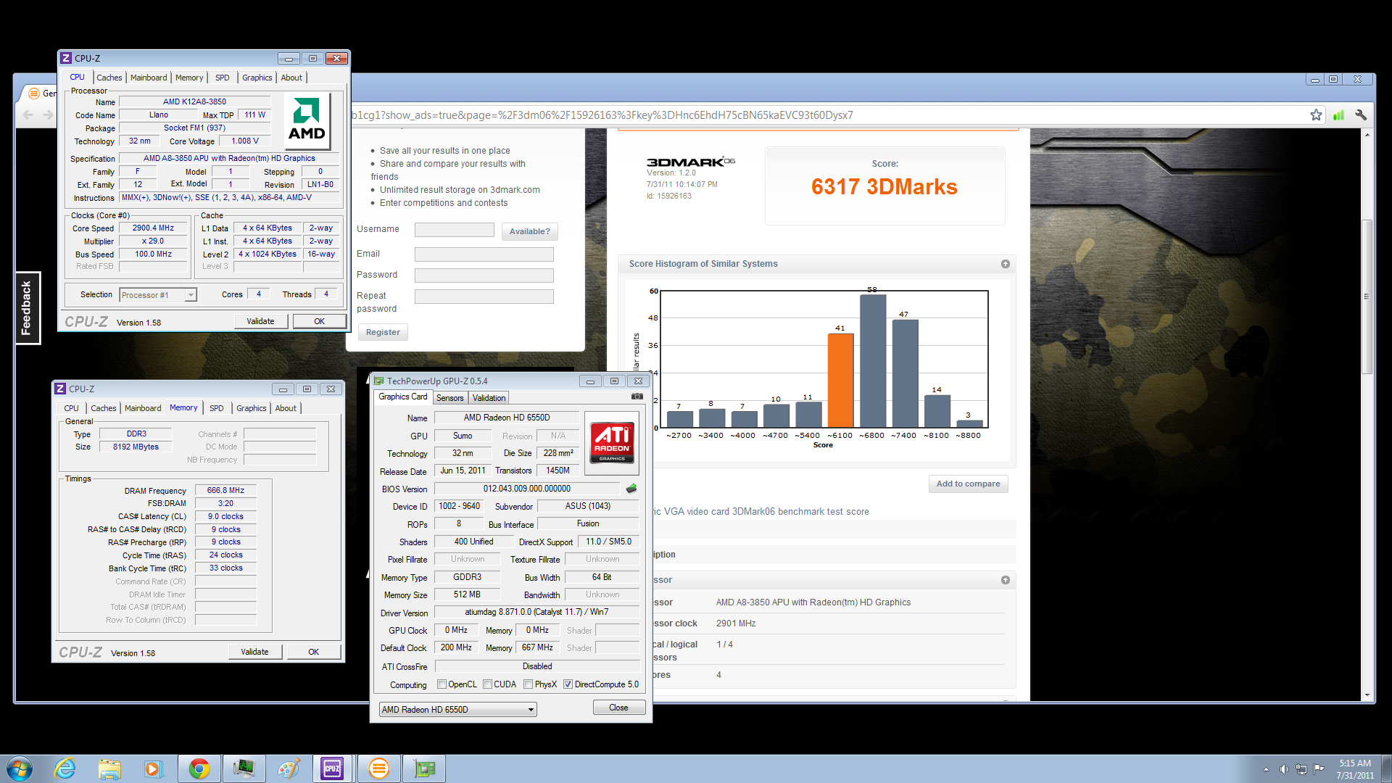This screenshot has height=783, width=1392.
Task: Open Mainboard tab in upper CPU-Z window
Action: pos(149,78)
